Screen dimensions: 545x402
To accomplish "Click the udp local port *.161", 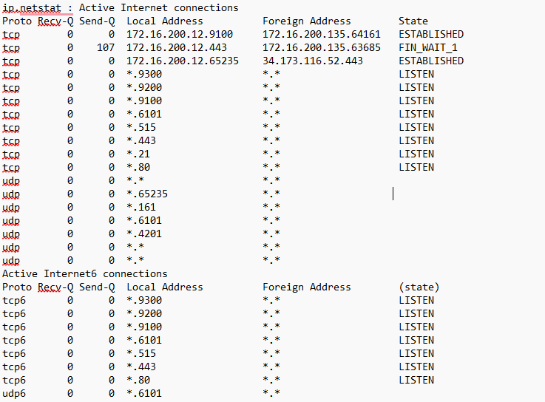I will [x=141, y=207].
